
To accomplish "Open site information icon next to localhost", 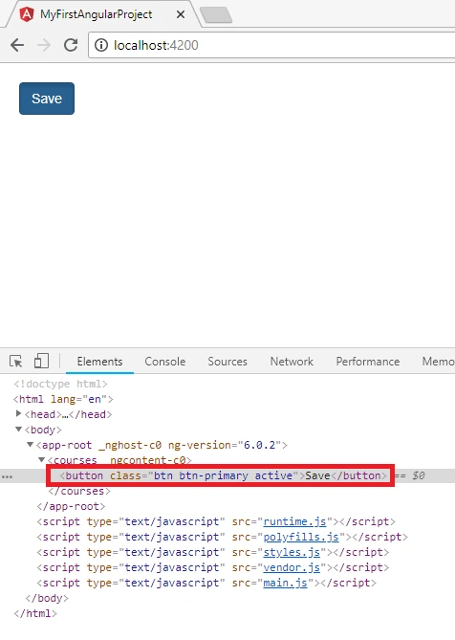I will 101,45.
